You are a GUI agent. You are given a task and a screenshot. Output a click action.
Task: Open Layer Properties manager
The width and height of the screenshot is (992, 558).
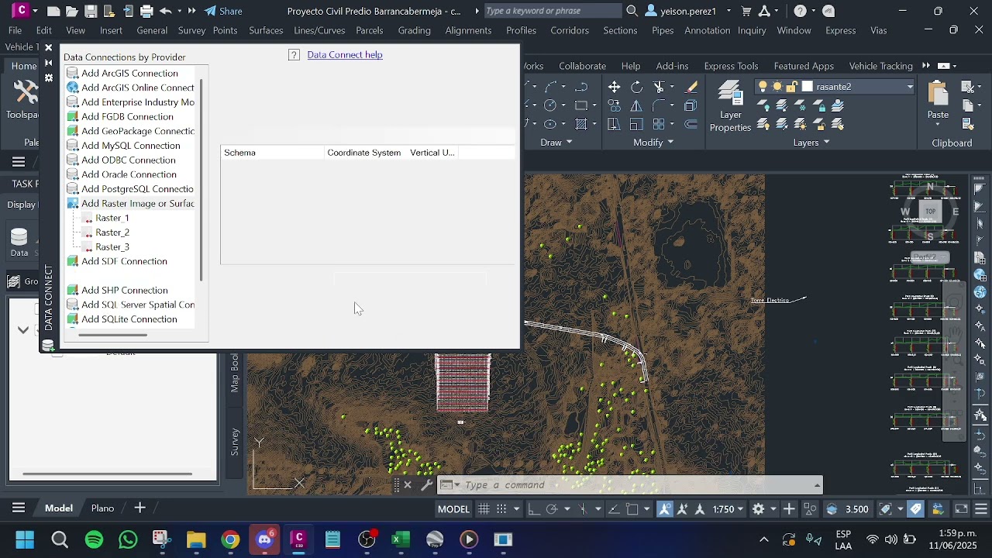[730, 106]
